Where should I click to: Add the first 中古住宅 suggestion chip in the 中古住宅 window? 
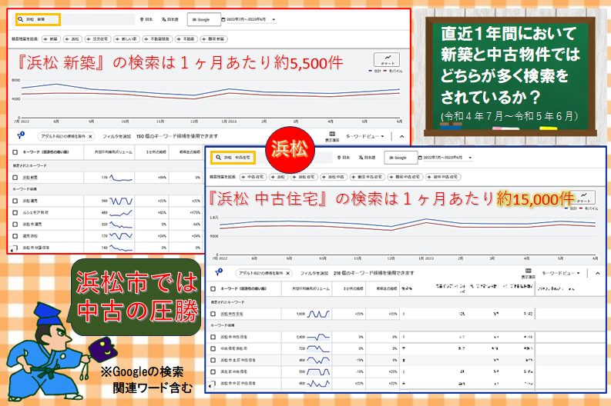click(253, 177)
